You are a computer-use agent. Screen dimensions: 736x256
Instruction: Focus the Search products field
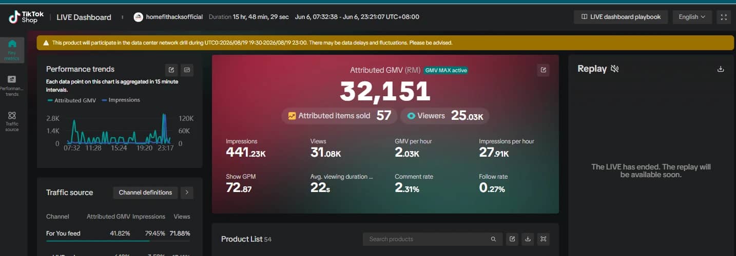coord(432,239)
